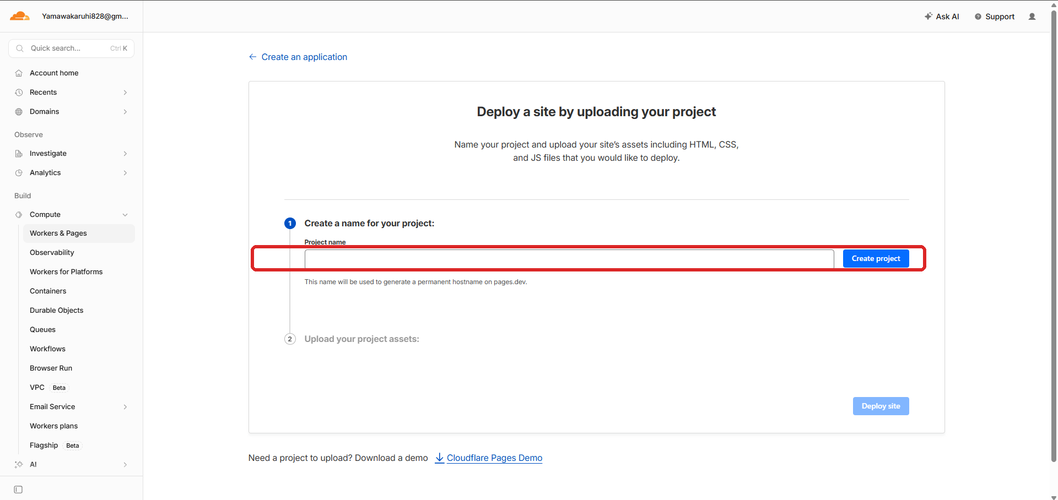Click the Email Service sidebar item

pyautogui.click(x=79, y=407)
